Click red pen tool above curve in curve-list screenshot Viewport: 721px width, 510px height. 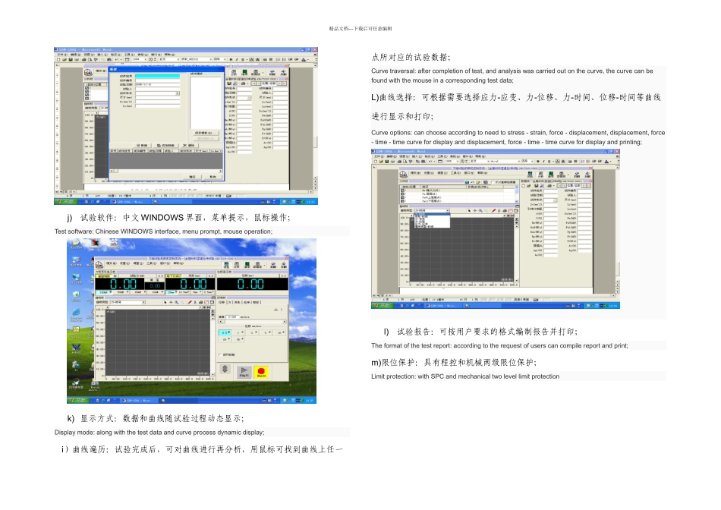click(x=493, y=211)
